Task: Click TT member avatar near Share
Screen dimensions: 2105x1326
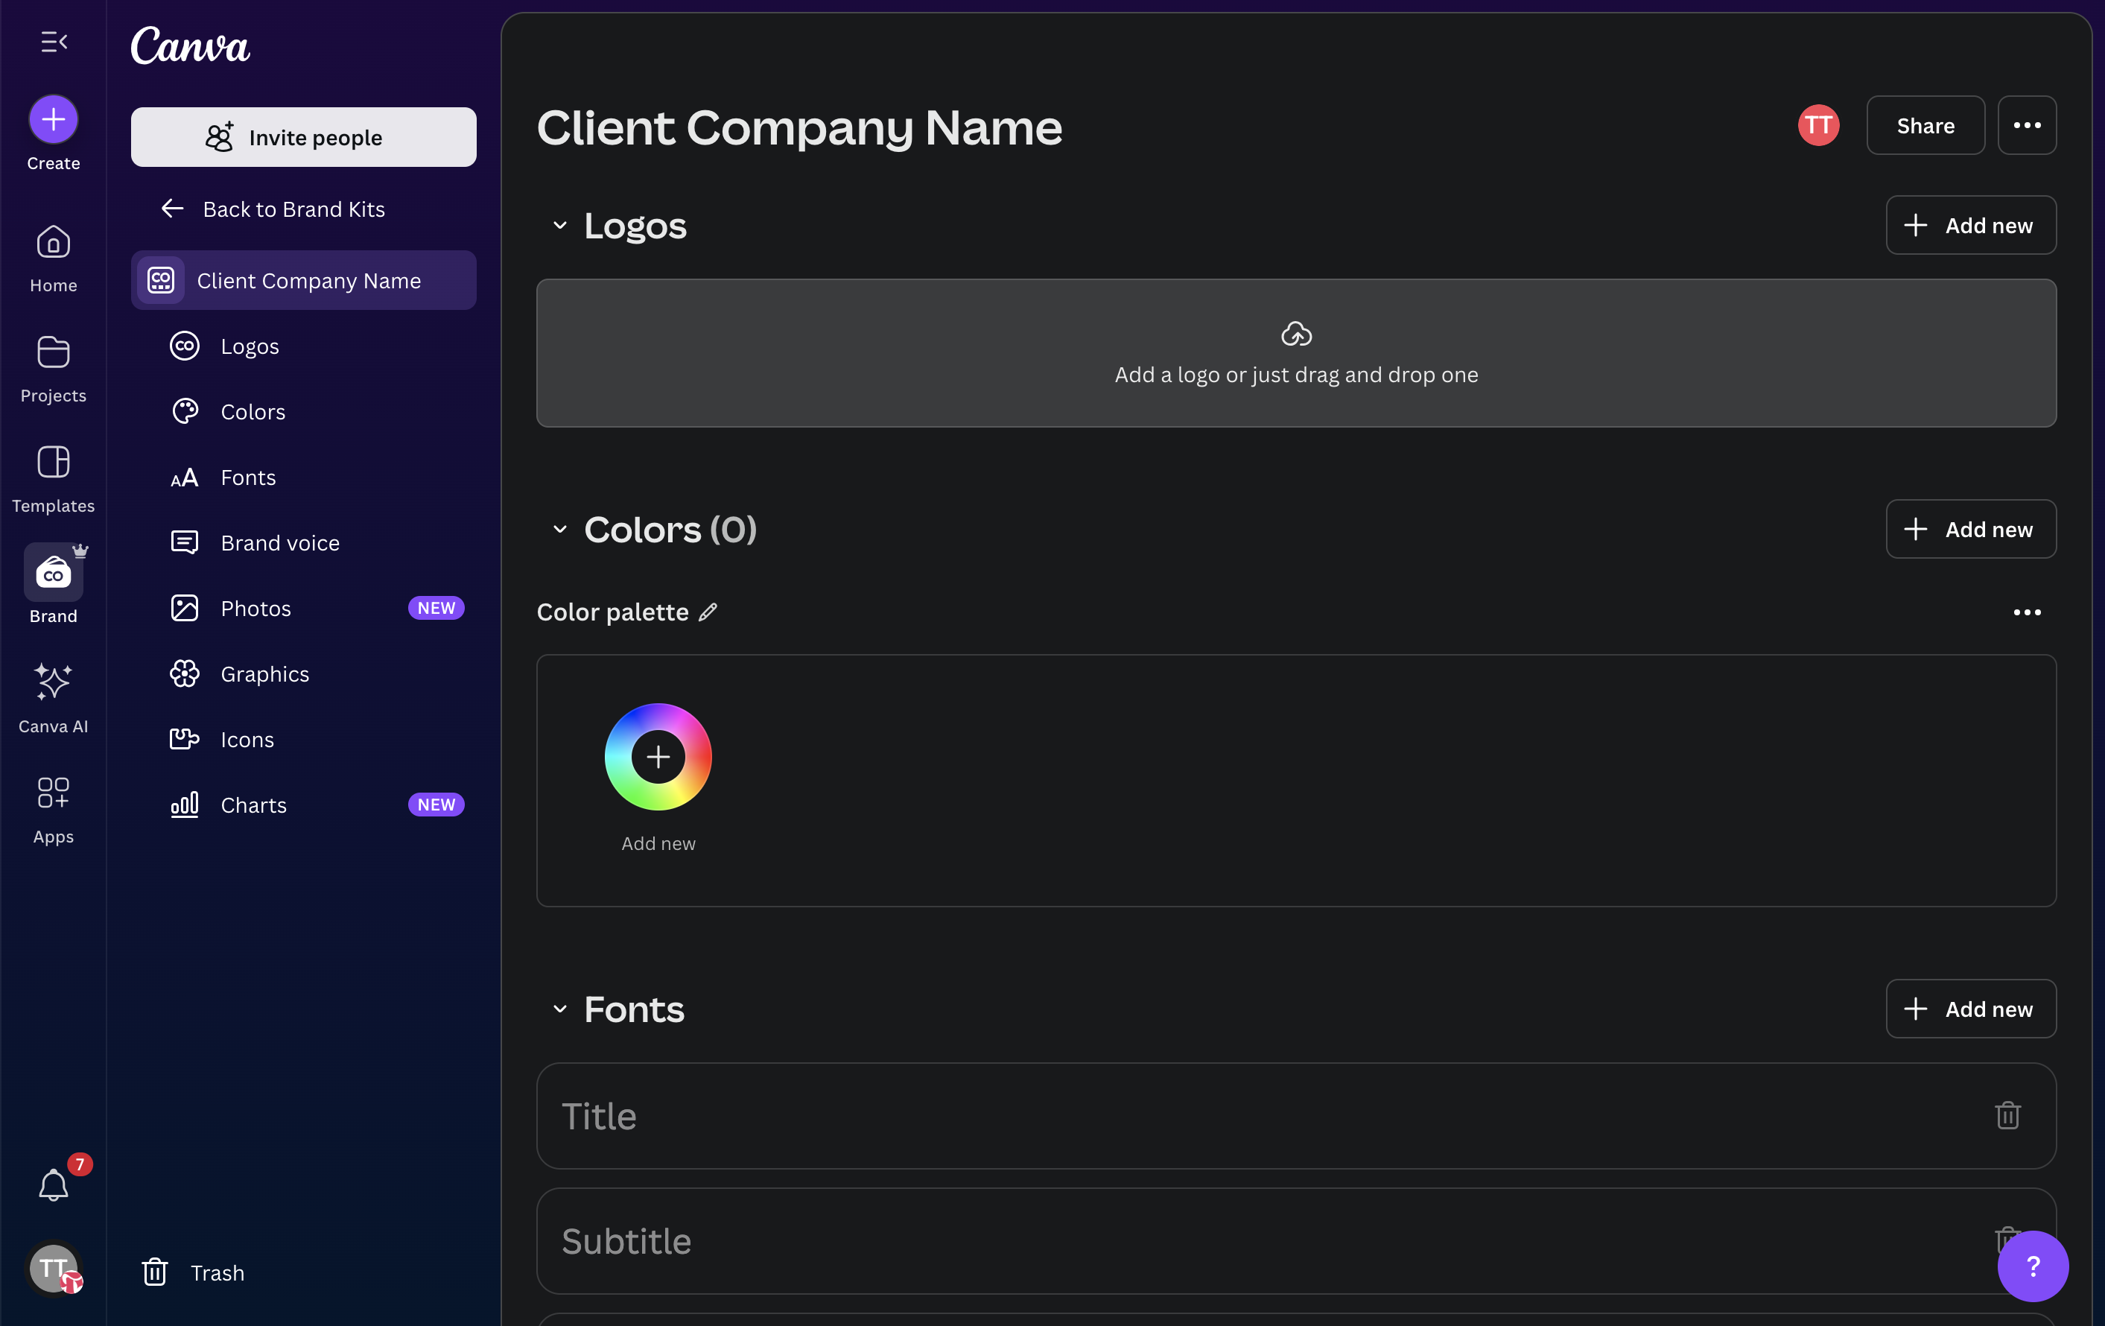Action: coord(1818,125)
